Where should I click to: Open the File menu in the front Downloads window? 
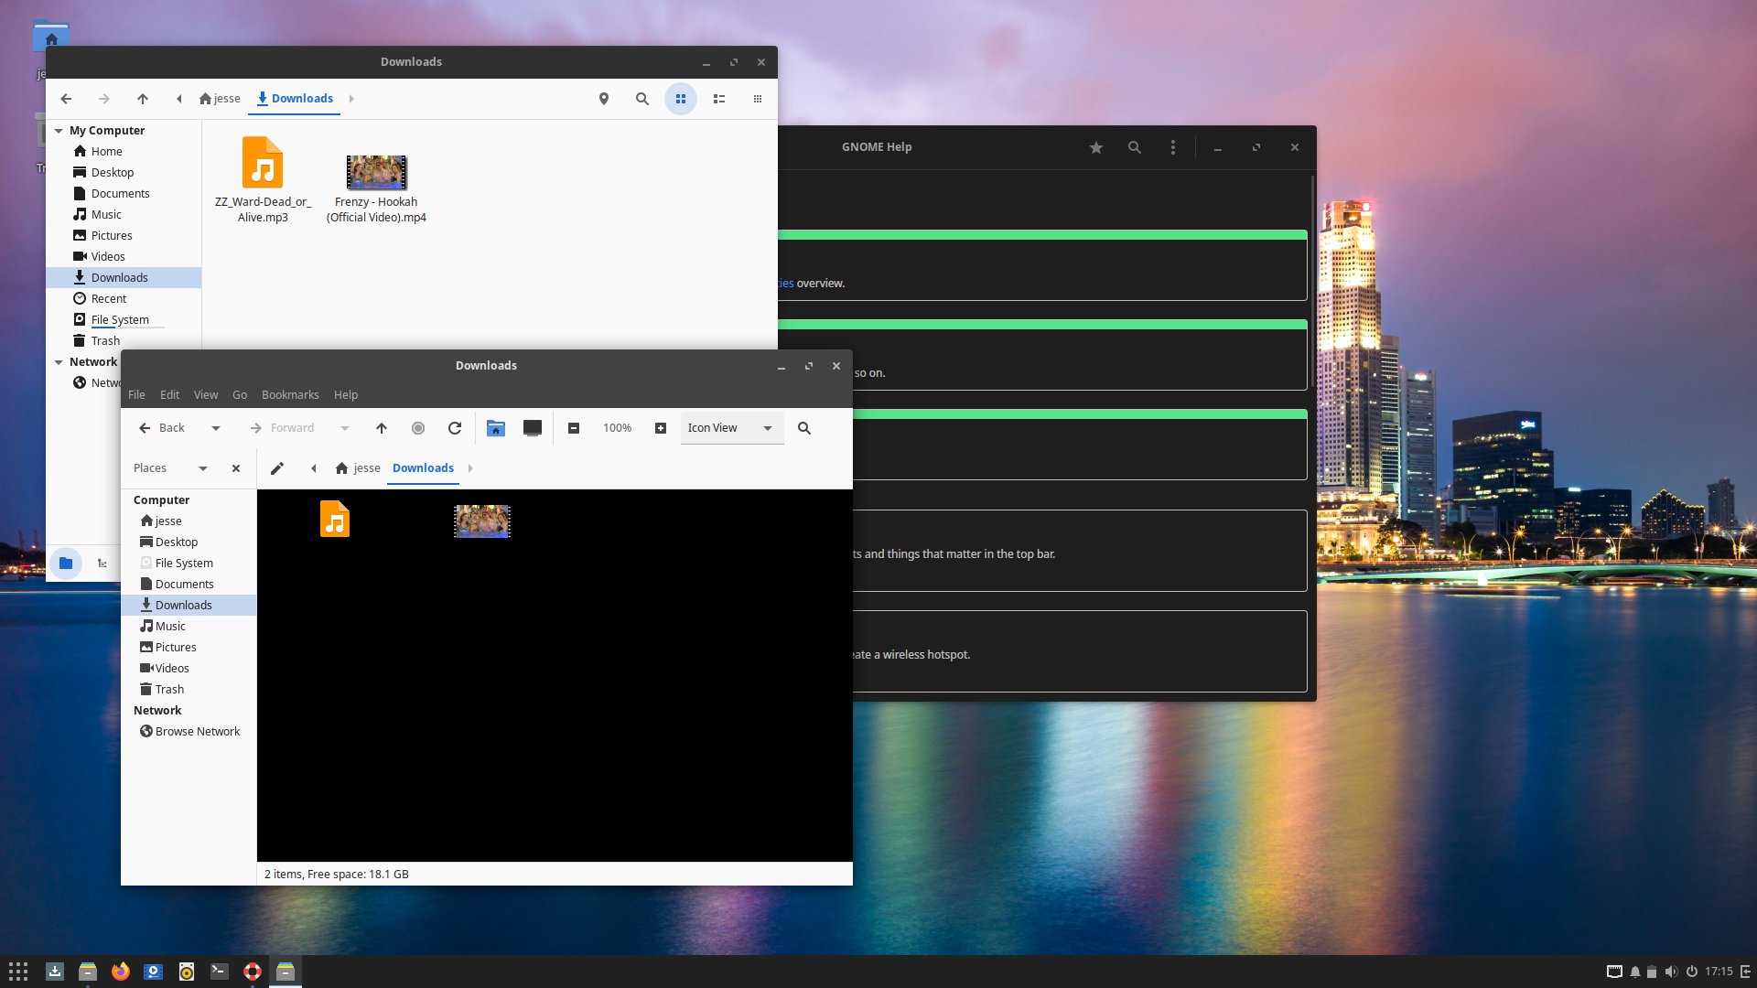click(136, 394)
